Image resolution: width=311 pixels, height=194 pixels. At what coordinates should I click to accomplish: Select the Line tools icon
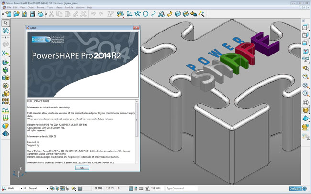pos(137,14)
